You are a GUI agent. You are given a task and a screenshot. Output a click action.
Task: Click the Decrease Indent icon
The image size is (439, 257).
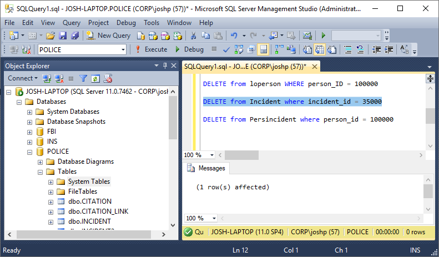tap(377, 49)
